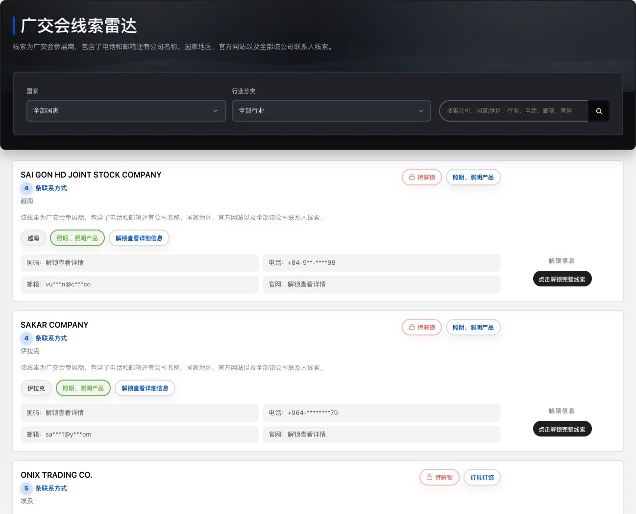
Task: Click 官网 field on SAI GON HD card
Action: [382, 284]
